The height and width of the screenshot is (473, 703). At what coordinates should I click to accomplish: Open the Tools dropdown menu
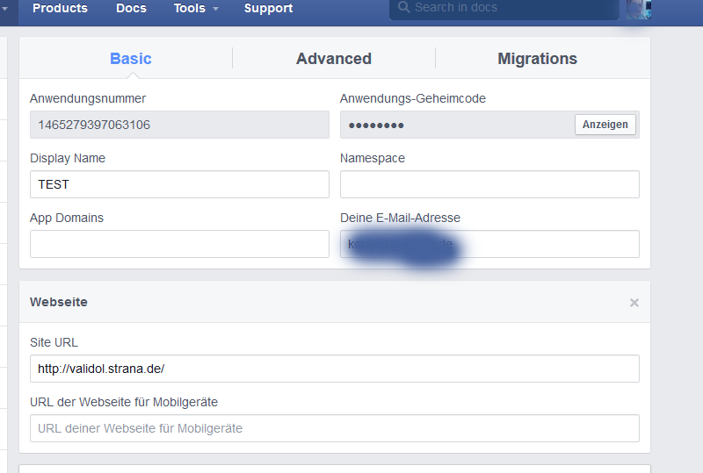coord(196,9)
